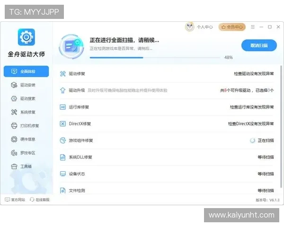Select the 运行库修复 row label
Image resolution: width=284 pixels, height=227 pixels.
(79, 107)
